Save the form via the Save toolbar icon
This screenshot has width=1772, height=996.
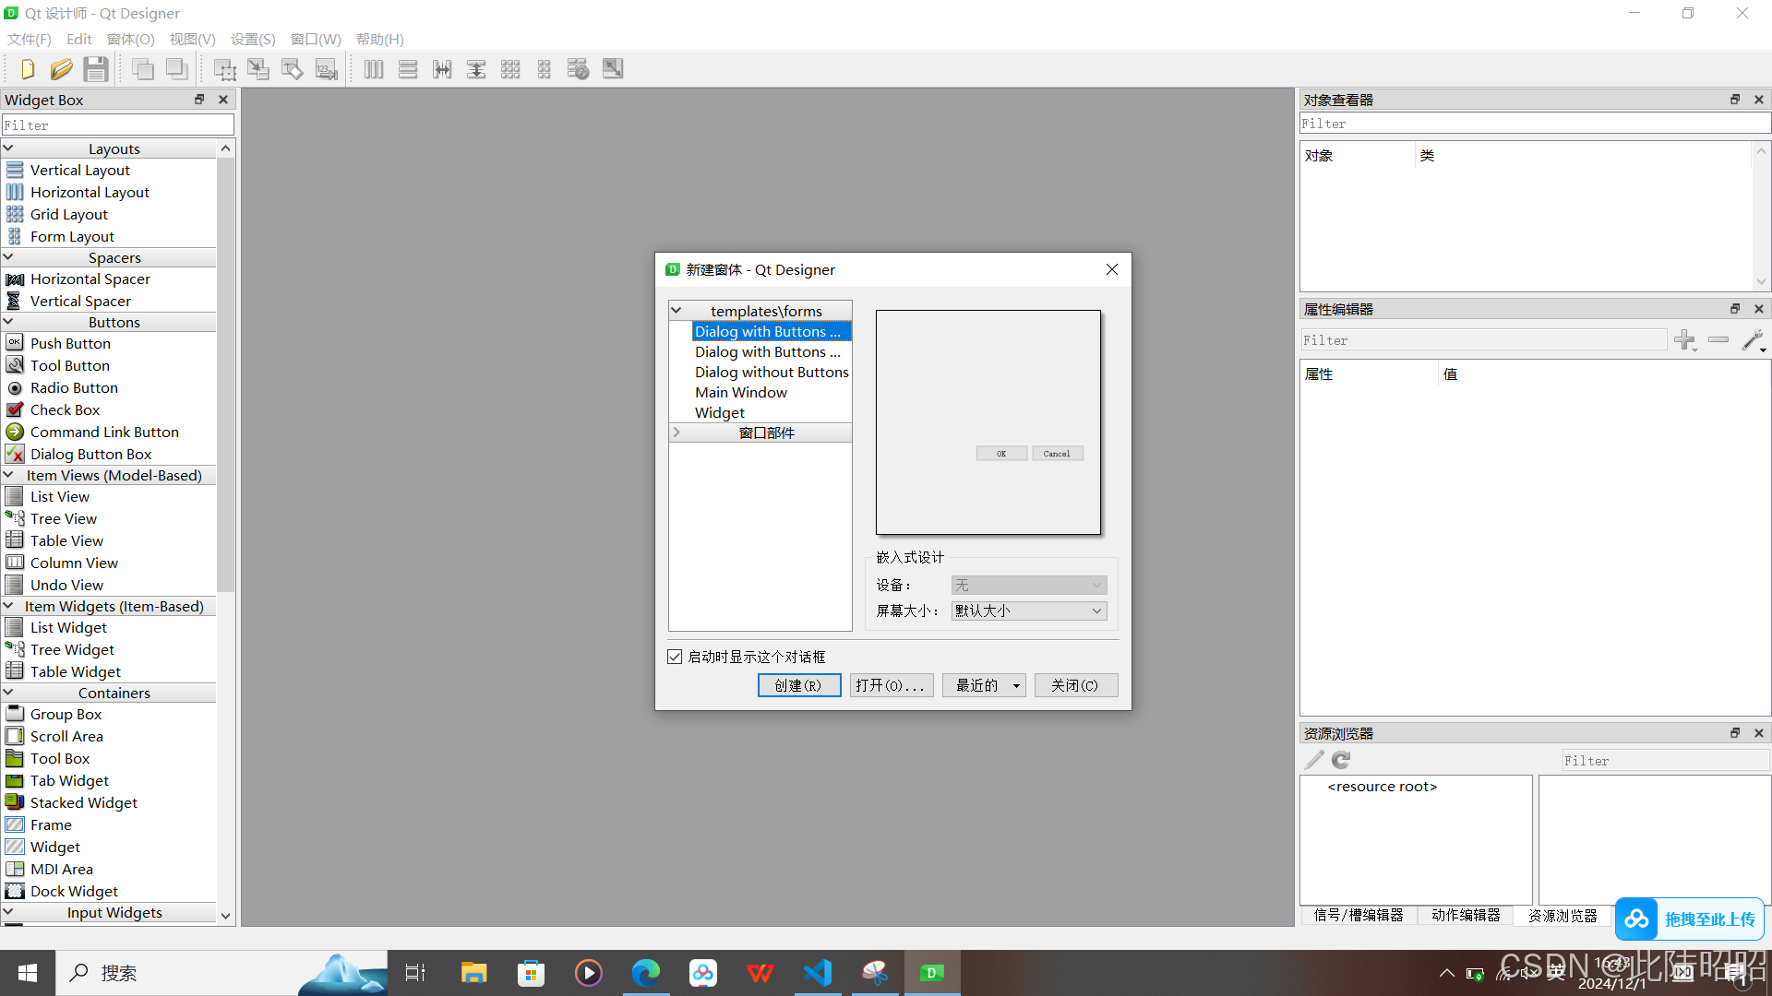[x=95, y=68]
